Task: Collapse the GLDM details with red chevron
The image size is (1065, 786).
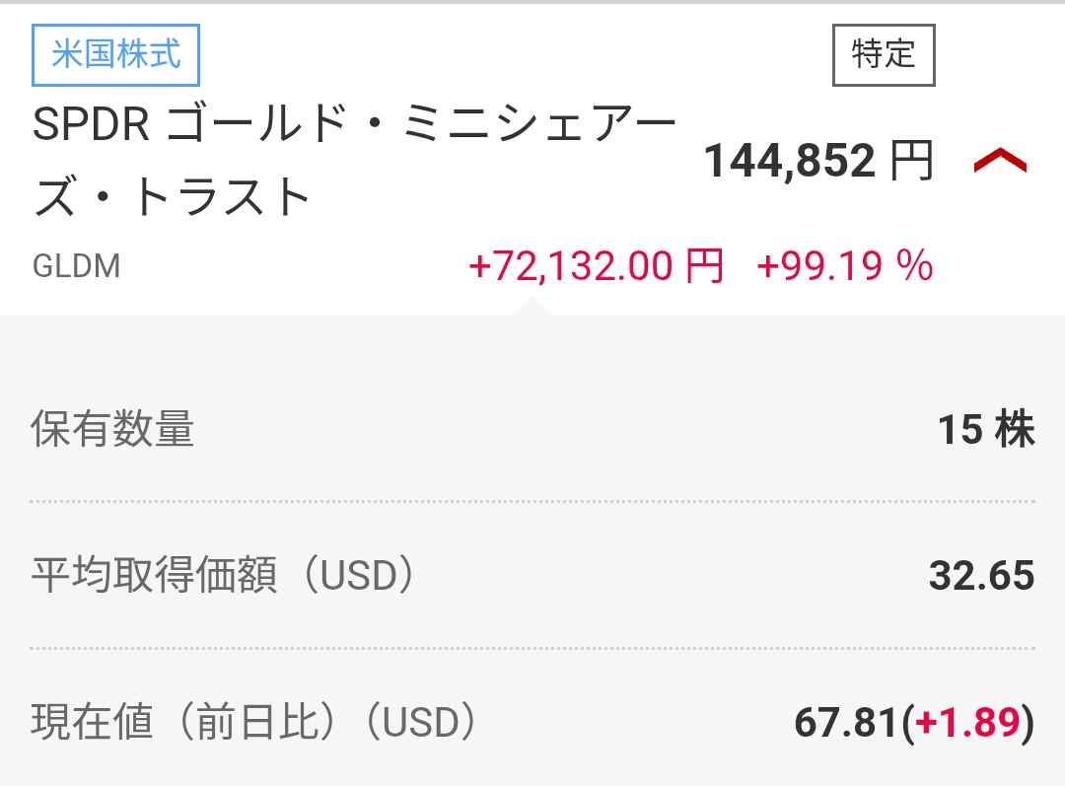Action: (x=1000, y=162)
